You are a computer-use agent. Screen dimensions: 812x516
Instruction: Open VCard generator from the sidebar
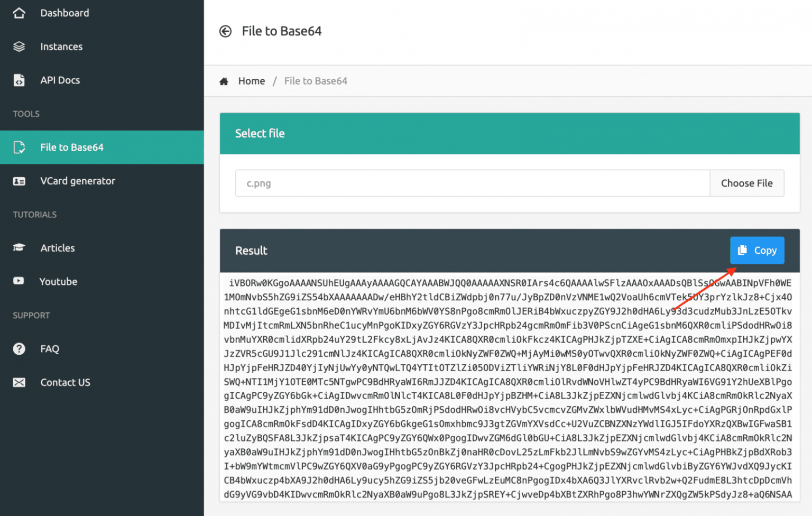pyautogui.click(x=78, y=181)
